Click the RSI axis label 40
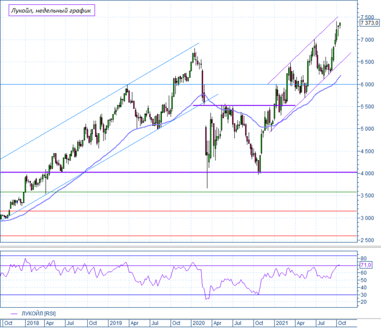 click(x=363, y=288)
